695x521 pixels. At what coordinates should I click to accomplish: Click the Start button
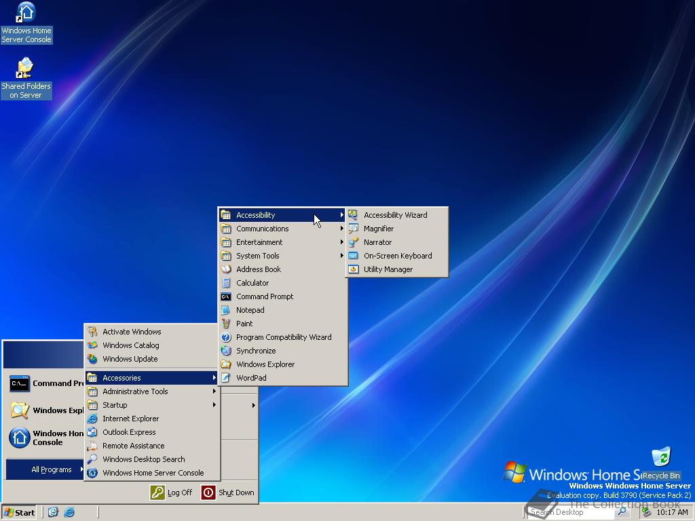pos(18,513)
